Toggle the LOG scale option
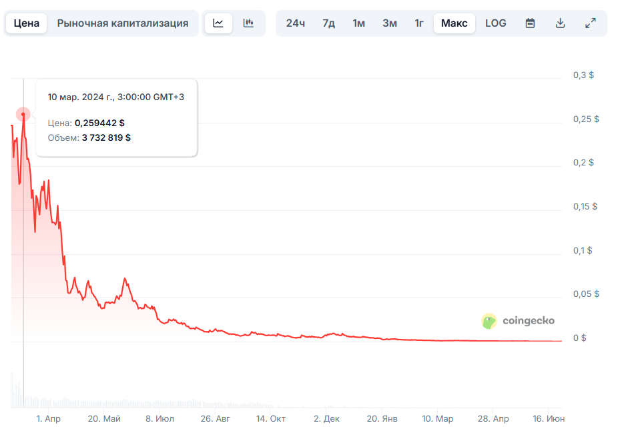Screen dimensions: 620x431 [x=495, y=23]
